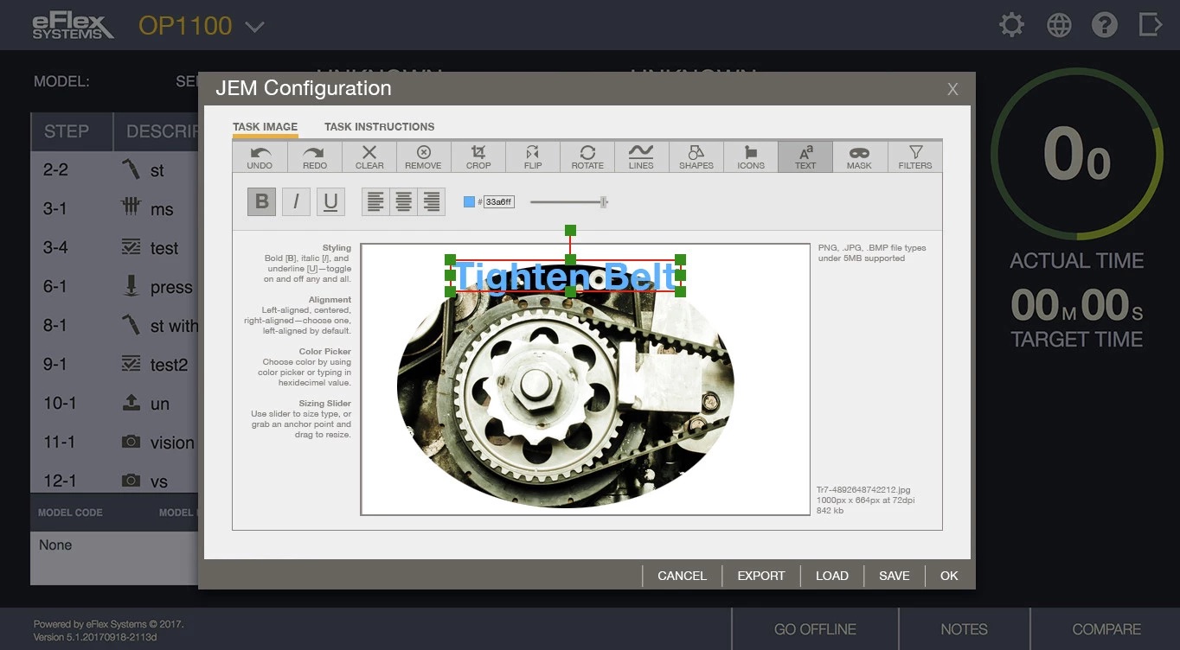Toggle bold text styling
Screen dimensions: 1180x650
[262, 201]
